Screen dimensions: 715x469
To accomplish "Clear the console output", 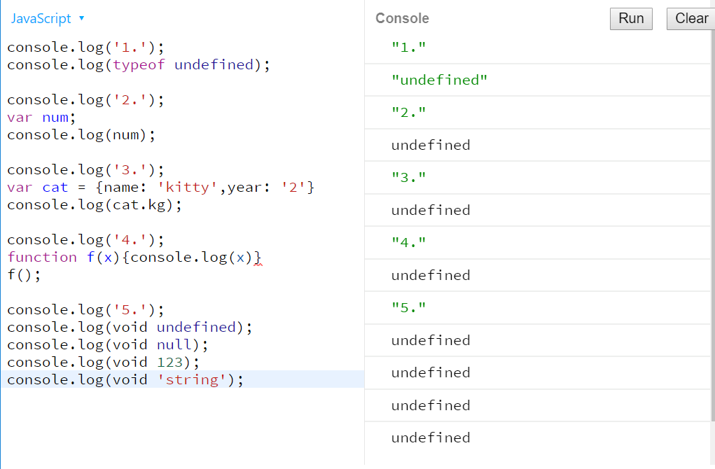I will click(x=690, y=19).
